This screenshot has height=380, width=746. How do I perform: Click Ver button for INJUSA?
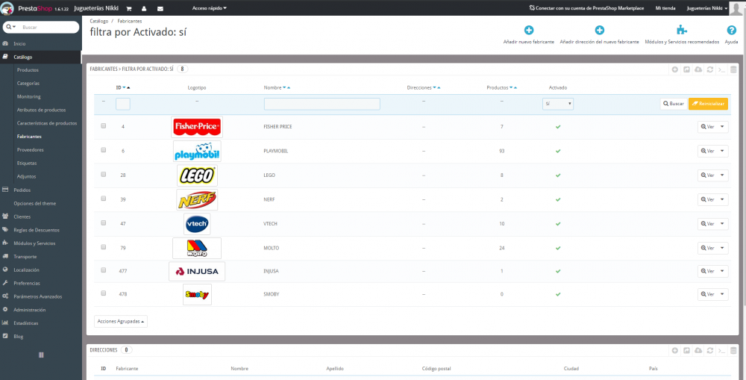[x=707, y=271]
